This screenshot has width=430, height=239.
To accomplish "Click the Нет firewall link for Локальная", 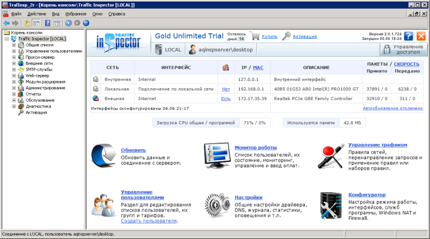I will tap(226, 89).
